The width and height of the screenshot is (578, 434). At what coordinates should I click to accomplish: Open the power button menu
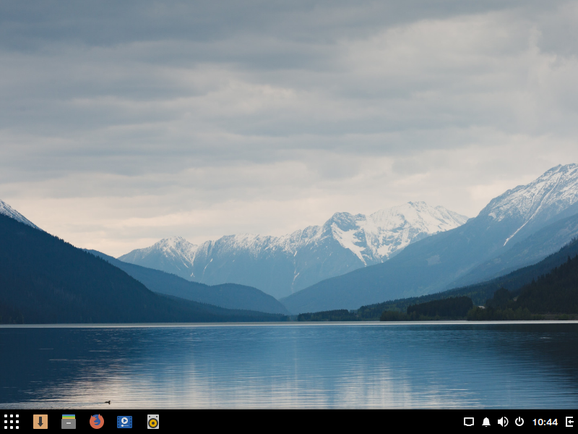tap(519, 422)
